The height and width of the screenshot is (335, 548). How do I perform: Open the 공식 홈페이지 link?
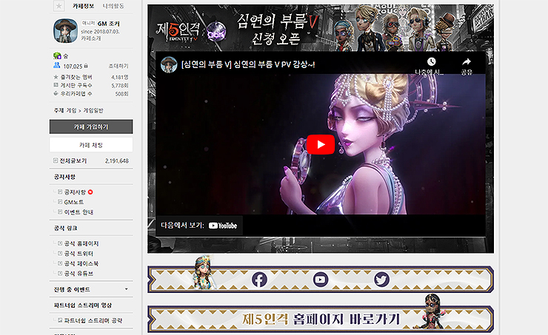coord(81,243)
